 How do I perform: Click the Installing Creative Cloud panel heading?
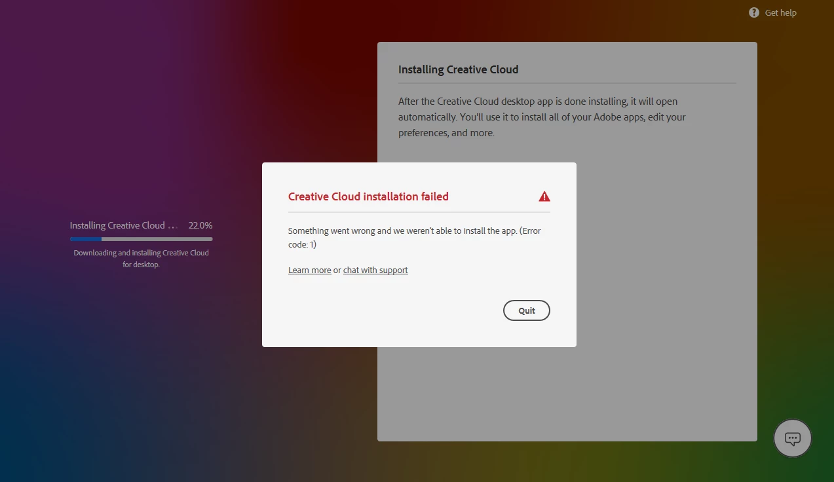(458, 69)
